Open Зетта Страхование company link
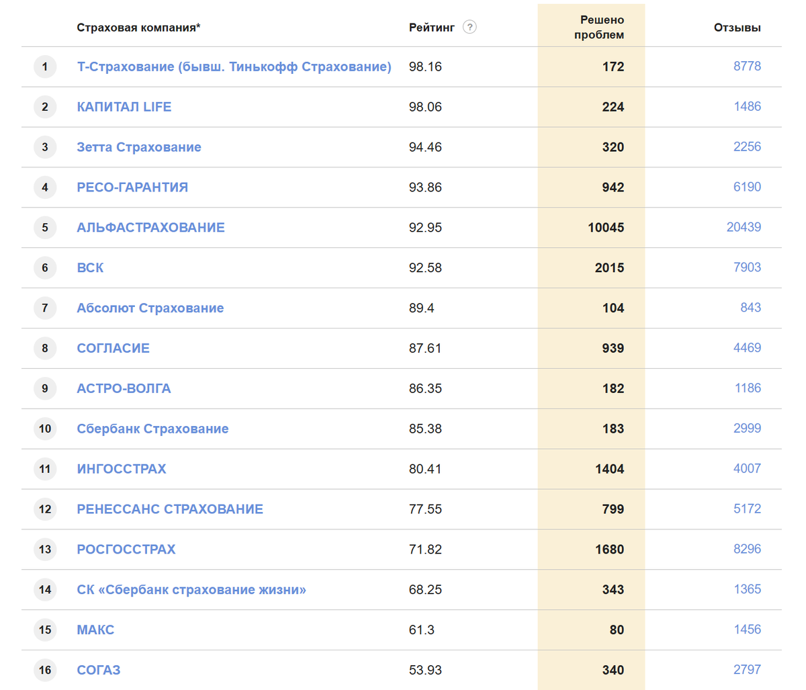806x690 pixels. [139, 147]
